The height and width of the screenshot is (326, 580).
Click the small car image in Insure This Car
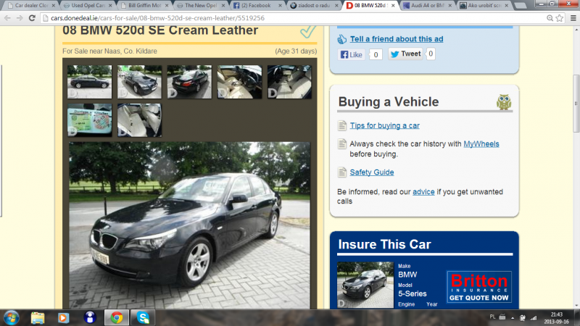point(365,285)
